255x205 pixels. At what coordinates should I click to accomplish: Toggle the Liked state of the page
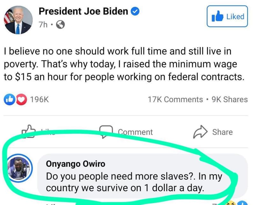tap(227, 17)
